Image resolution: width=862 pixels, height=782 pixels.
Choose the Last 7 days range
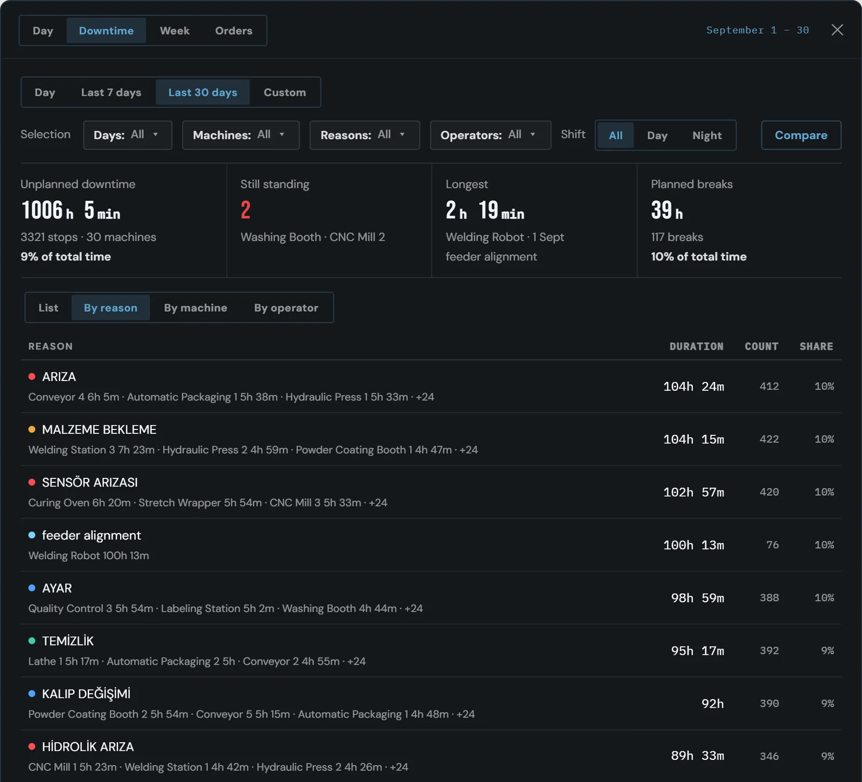coord(111,92)
